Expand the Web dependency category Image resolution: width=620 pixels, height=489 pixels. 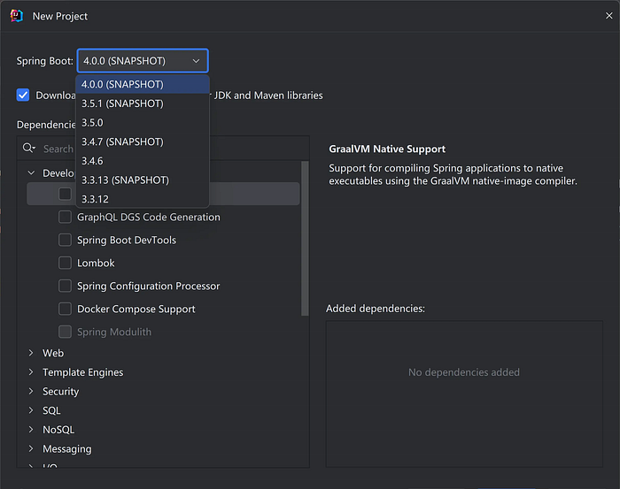[31, 353]
